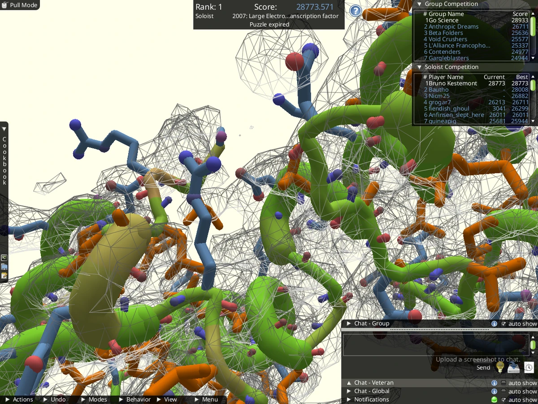Toggle Chat - Group auto show checkbox
The width and height of the screenshot is (538, 404).
[x=503, y=323]
